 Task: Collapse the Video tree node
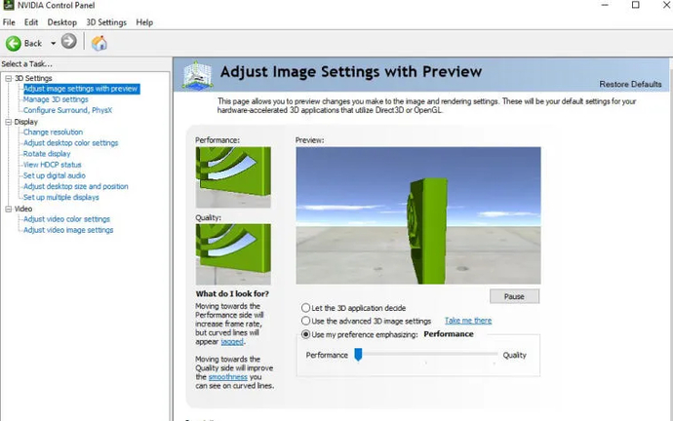(x=8, y=209)
